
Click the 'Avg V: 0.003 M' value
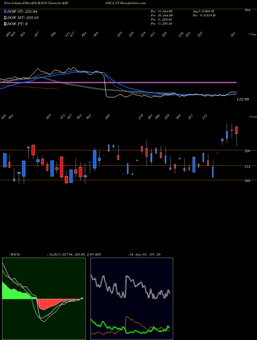pyautogui.click(x=204, y=11)
